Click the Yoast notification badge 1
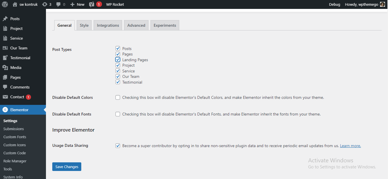 (99, 4)
